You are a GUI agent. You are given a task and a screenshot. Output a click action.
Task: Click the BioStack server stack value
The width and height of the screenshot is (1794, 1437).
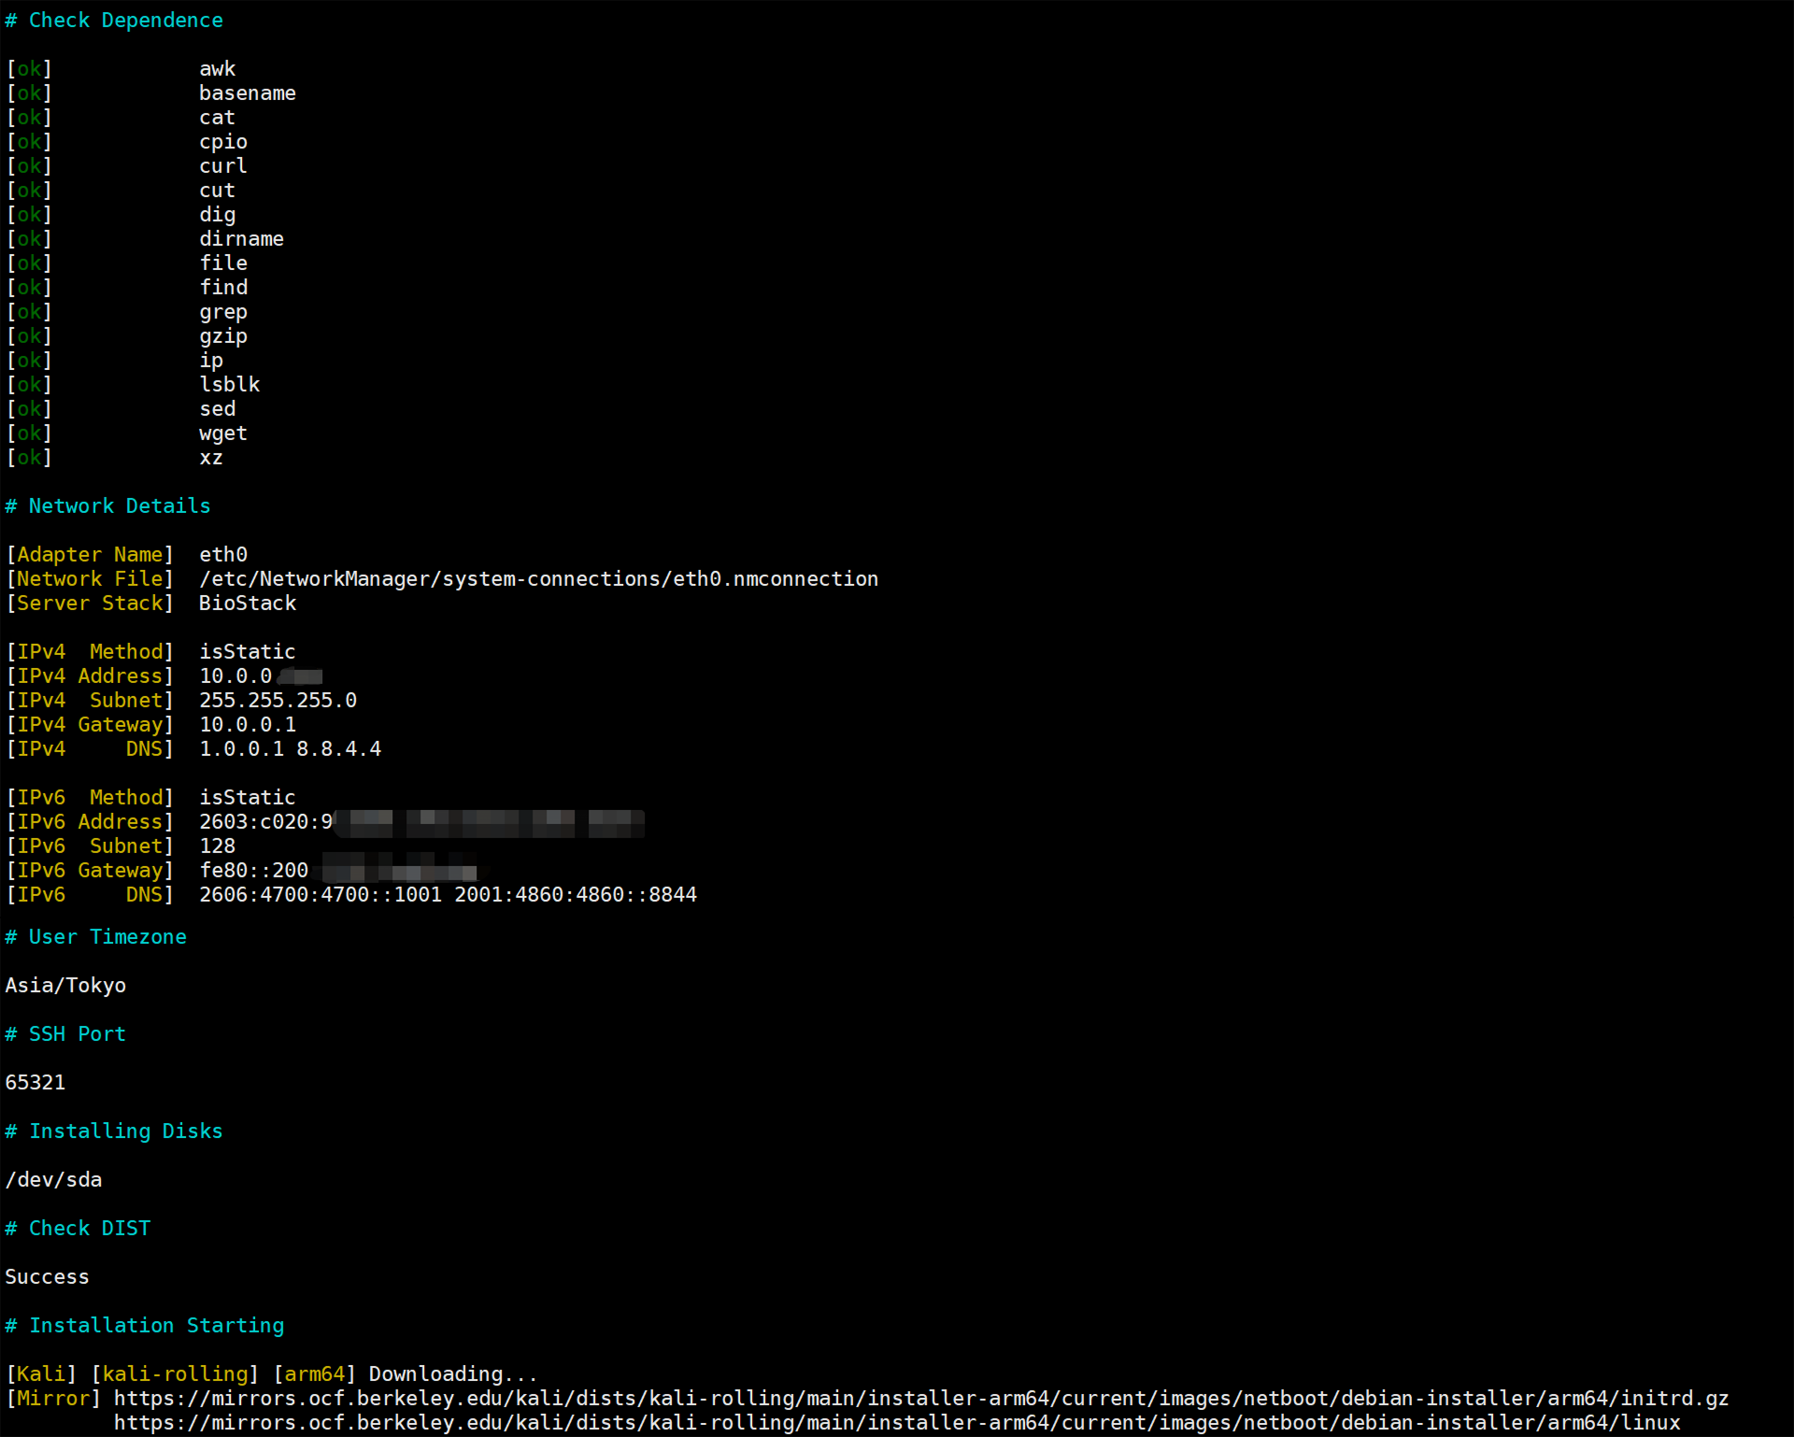[247, 604]
